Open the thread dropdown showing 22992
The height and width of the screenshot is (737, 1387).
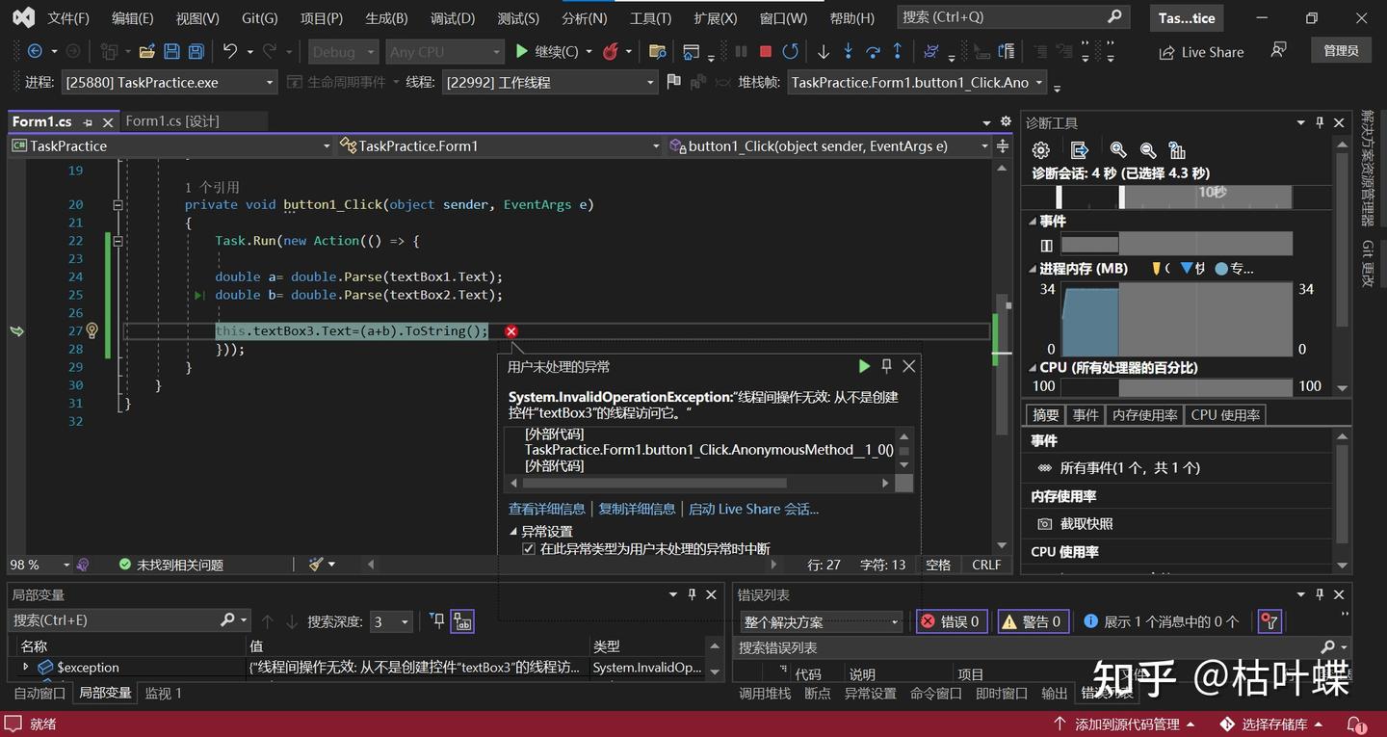[550, 83]
